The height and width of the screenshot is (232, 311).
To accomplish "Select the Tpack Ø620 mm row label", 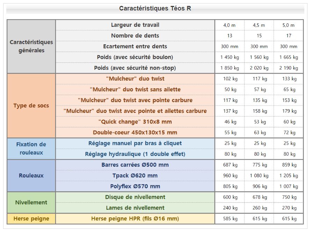I will 135,175.
